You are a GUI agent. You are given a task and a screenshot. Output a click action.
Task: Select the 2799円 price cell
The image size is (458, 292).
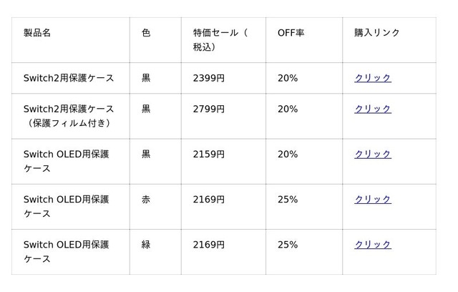(208, 109)
